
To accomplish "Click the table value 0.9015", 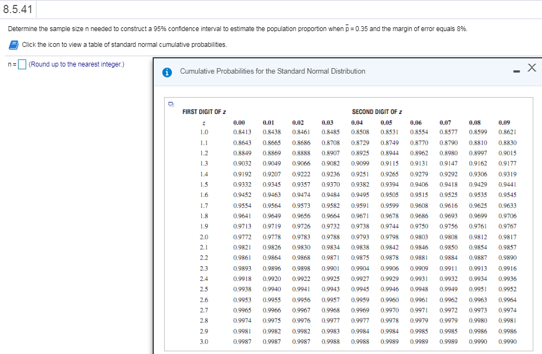I will tap(507, 153).
